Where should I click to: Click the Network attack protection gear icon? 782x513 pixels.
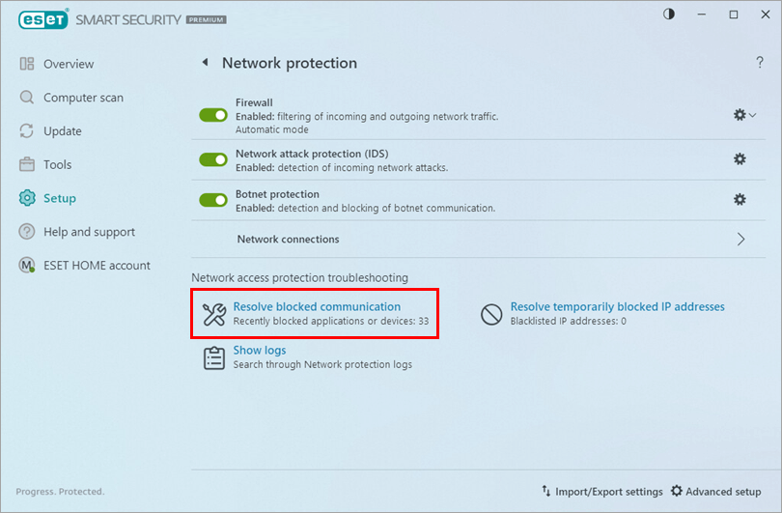(x=740, y=159)
